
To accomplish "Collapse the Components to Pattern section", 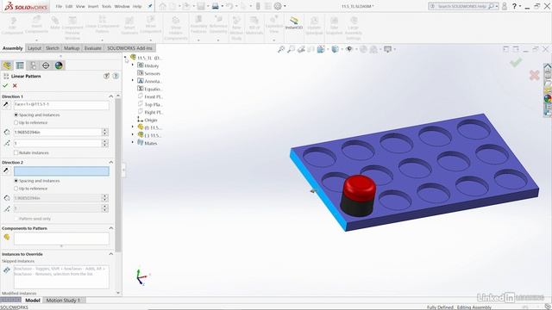I will [x=111, y=228].
